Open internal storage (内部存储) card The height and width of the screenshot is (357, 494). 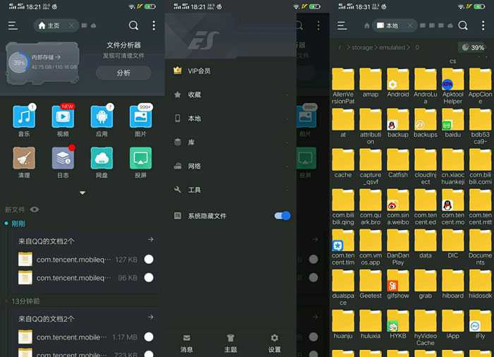(x=42, y=63)
